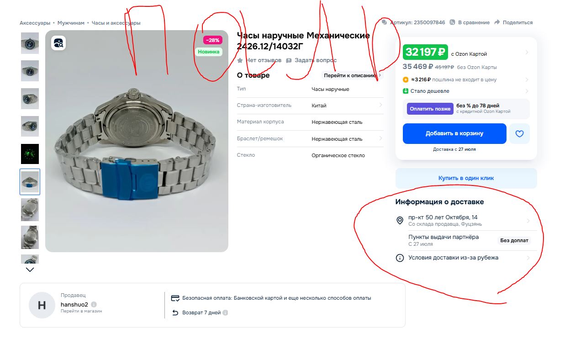Select the glowing green lume watch thumbnail
This screenshot has width=570, height=339.
tap(30, 154)
